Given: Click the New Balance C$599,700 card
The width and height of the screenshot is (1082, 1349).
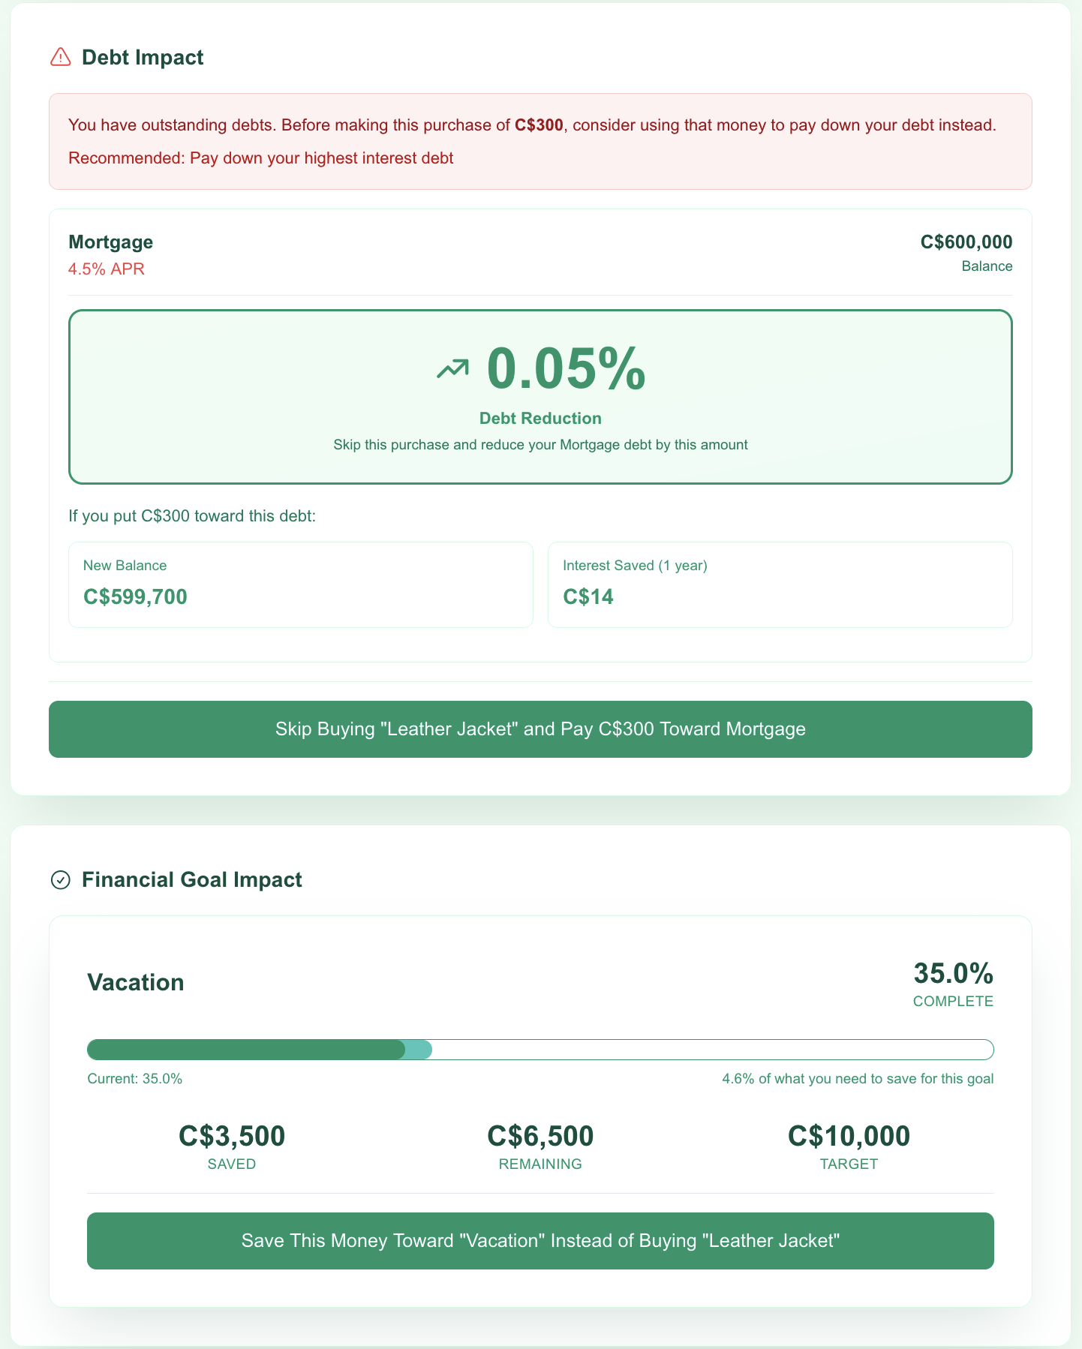Looking at the screenshot, I should coord(300,584).
